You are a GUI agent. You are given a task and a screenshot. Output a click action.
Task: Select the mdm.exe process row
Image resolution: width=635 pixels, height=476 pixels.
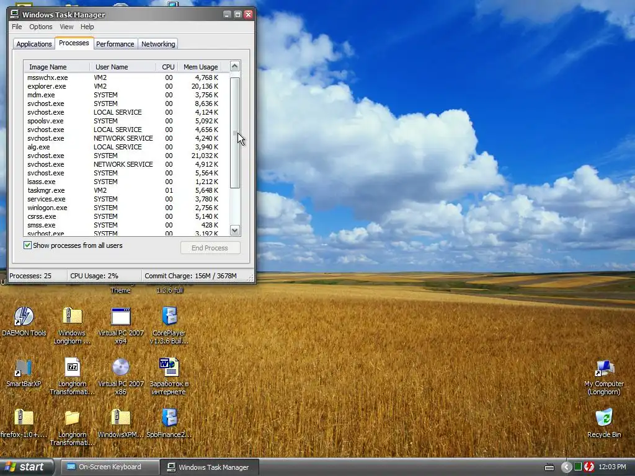tap(127, 95)
